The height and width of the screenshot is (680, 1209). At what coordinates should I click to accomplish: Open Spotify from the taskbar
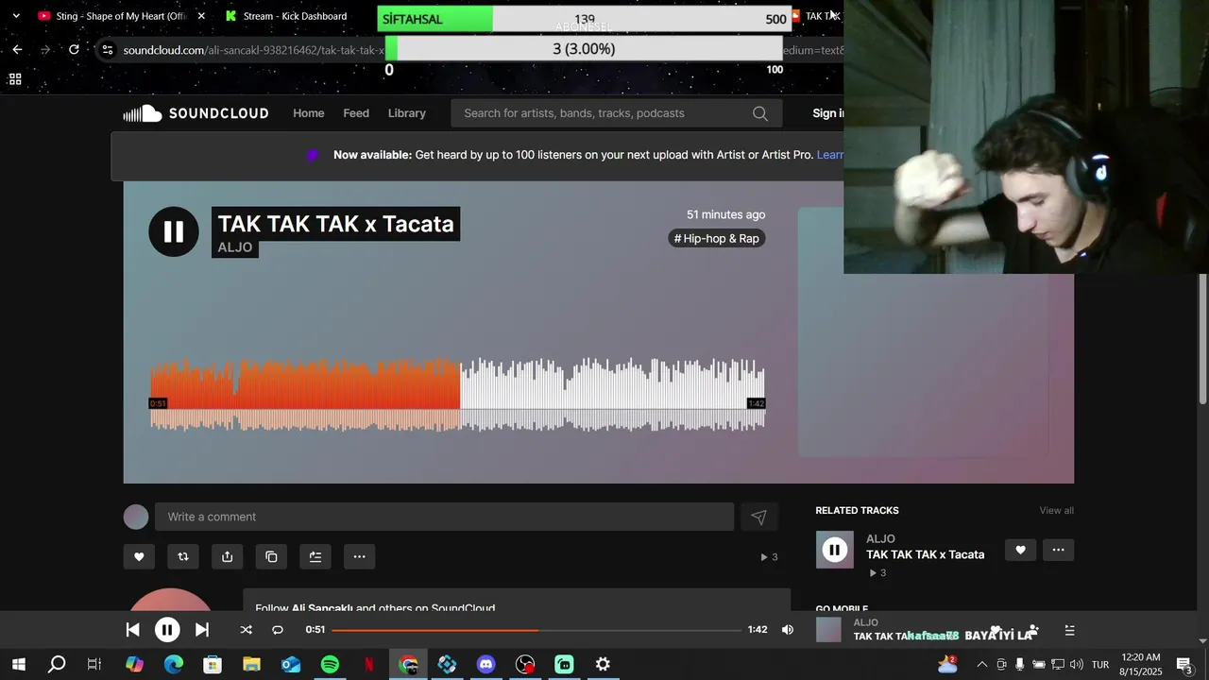[330, 665]
